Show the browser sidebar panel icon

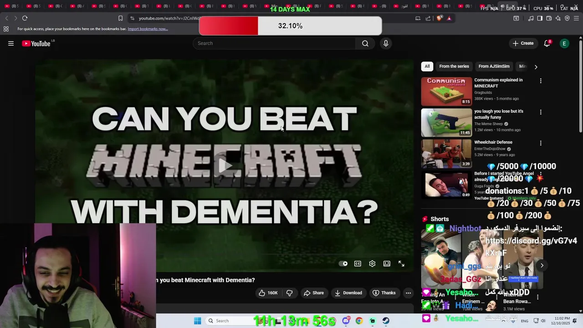[540, 18]
